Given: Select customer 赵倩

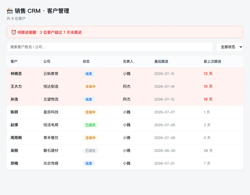Looking at the screenshot, I should 14,125.
